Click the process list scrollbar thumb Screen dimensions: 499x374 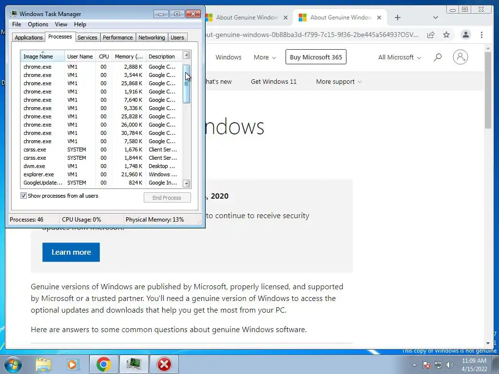[187, 84]
